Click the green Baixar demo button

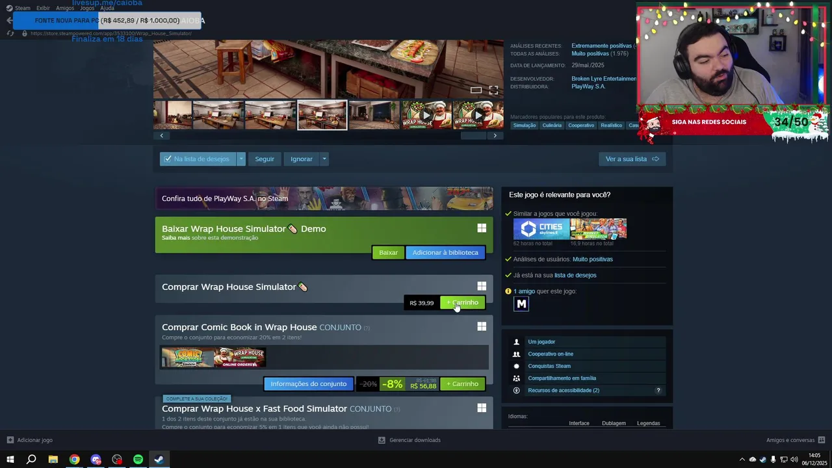pos(388,252)
